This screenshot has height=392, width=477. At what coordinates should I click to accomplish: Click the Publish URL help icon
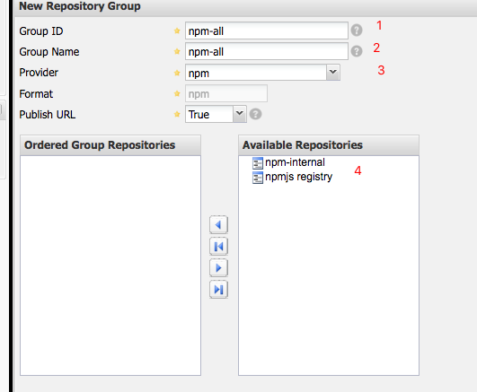click(x=255, y=114)
